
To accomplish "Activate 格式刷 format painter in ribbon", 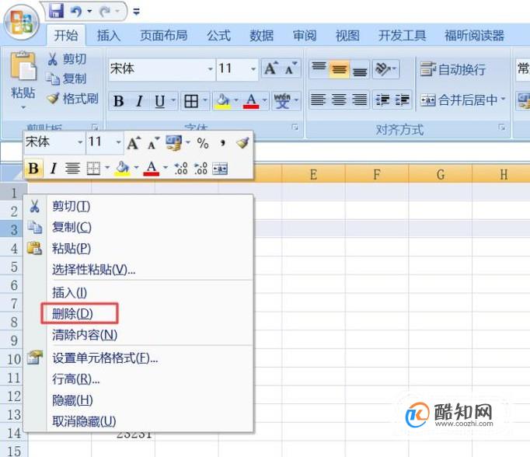I will tap(72, 99).
